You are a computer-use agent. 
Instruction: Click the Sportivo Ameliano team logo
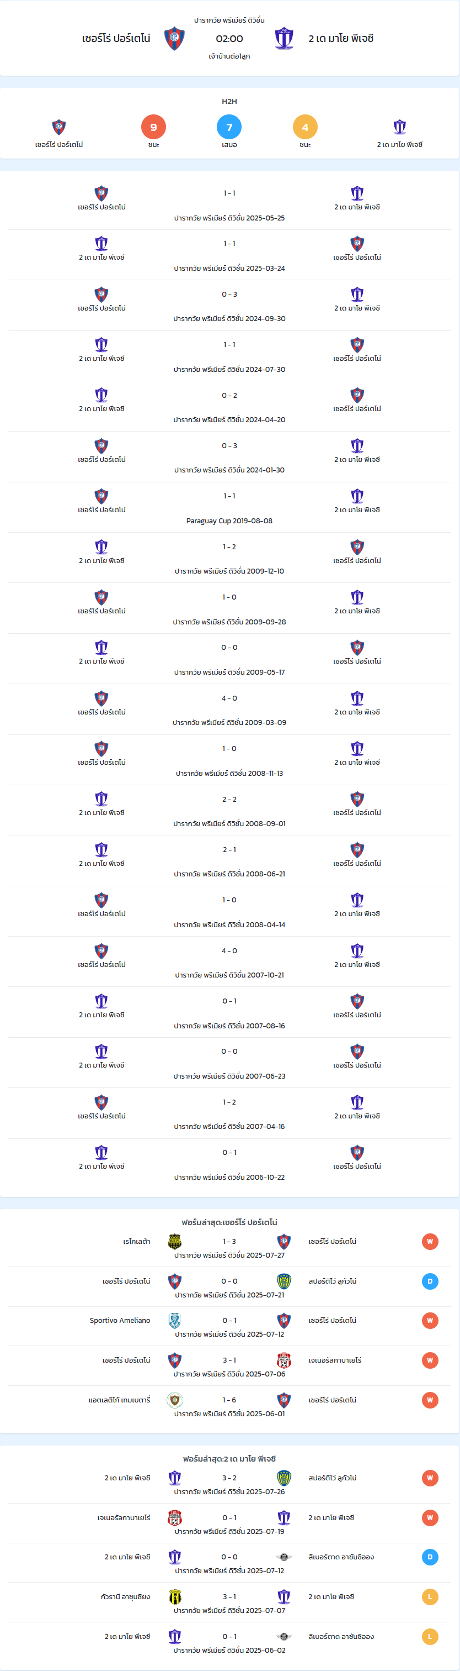[x=174, y=1321]
